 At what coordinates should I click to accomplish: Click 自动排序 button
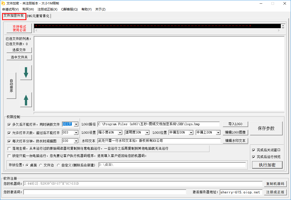(x=11, y=86)
